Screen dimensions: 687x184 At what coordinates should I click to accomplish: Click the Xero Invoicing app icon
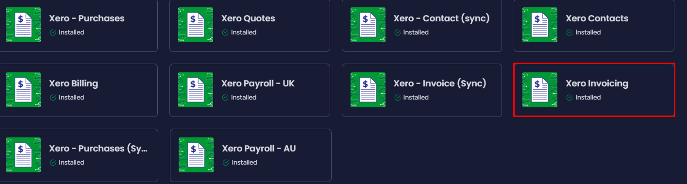coord(540,90)
